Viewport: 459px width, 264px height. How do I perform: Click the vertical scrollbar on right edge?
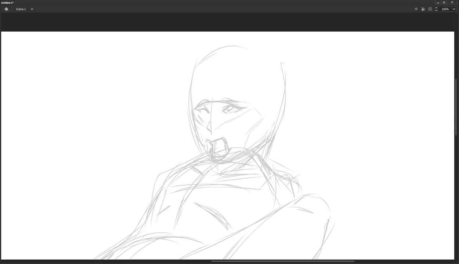pyautogui.click(x=456, y=106)
